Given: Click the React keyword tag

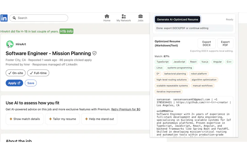Looking at the screenshot, I should click(x=193, y=62).
